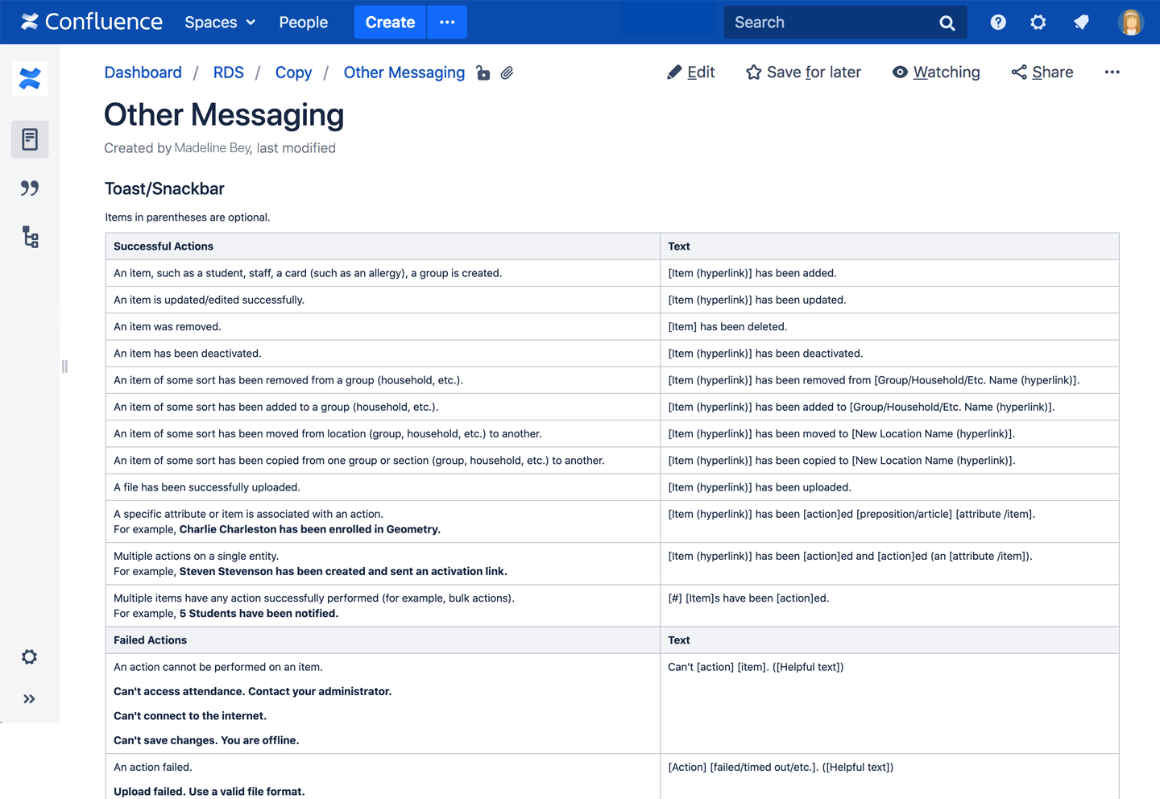The image size is (1160, 799).
Task: Click 'Created by Madeline Bey' byline
Action: (x=178, y=148)
